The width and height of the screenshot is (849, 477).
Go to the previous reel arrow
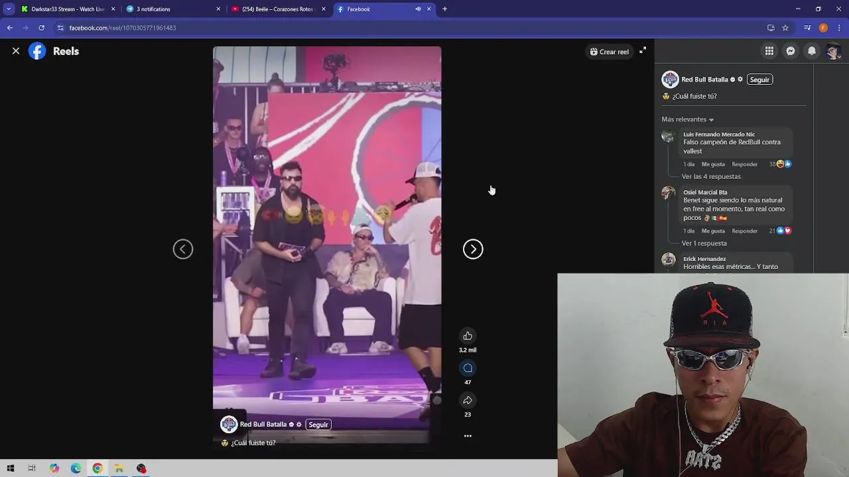(183, 249)
